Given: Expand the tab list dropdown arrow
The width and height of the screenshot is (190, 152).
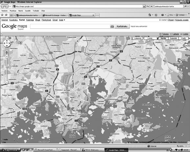Looking at the screenshot, I should [14, 15].
